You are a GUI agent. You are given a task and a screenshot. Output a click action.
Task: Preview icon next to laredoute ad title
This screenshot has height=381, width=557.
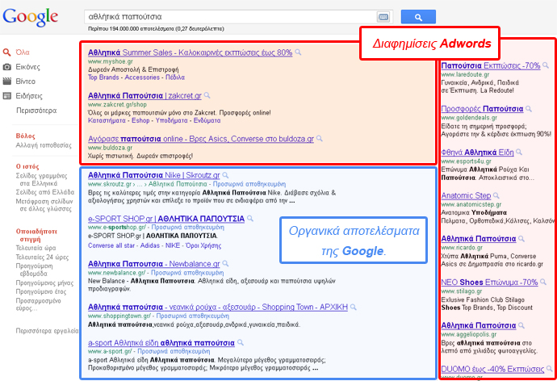coord(546,65)
